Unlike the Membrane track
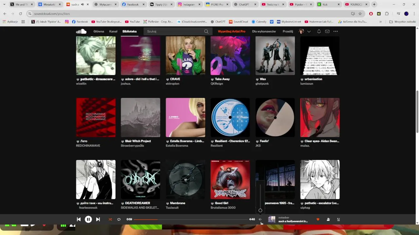Image resolution: width=419 pixels, height=235 pixels. [168, 203]
